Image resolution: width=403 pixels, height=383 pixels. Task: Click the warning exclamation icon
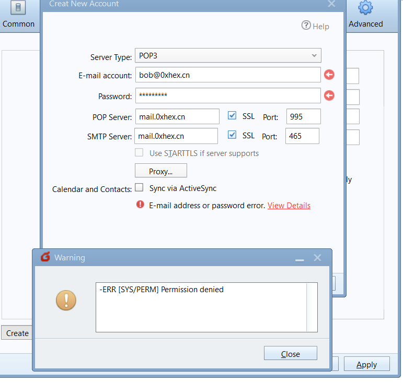point(66,300)
